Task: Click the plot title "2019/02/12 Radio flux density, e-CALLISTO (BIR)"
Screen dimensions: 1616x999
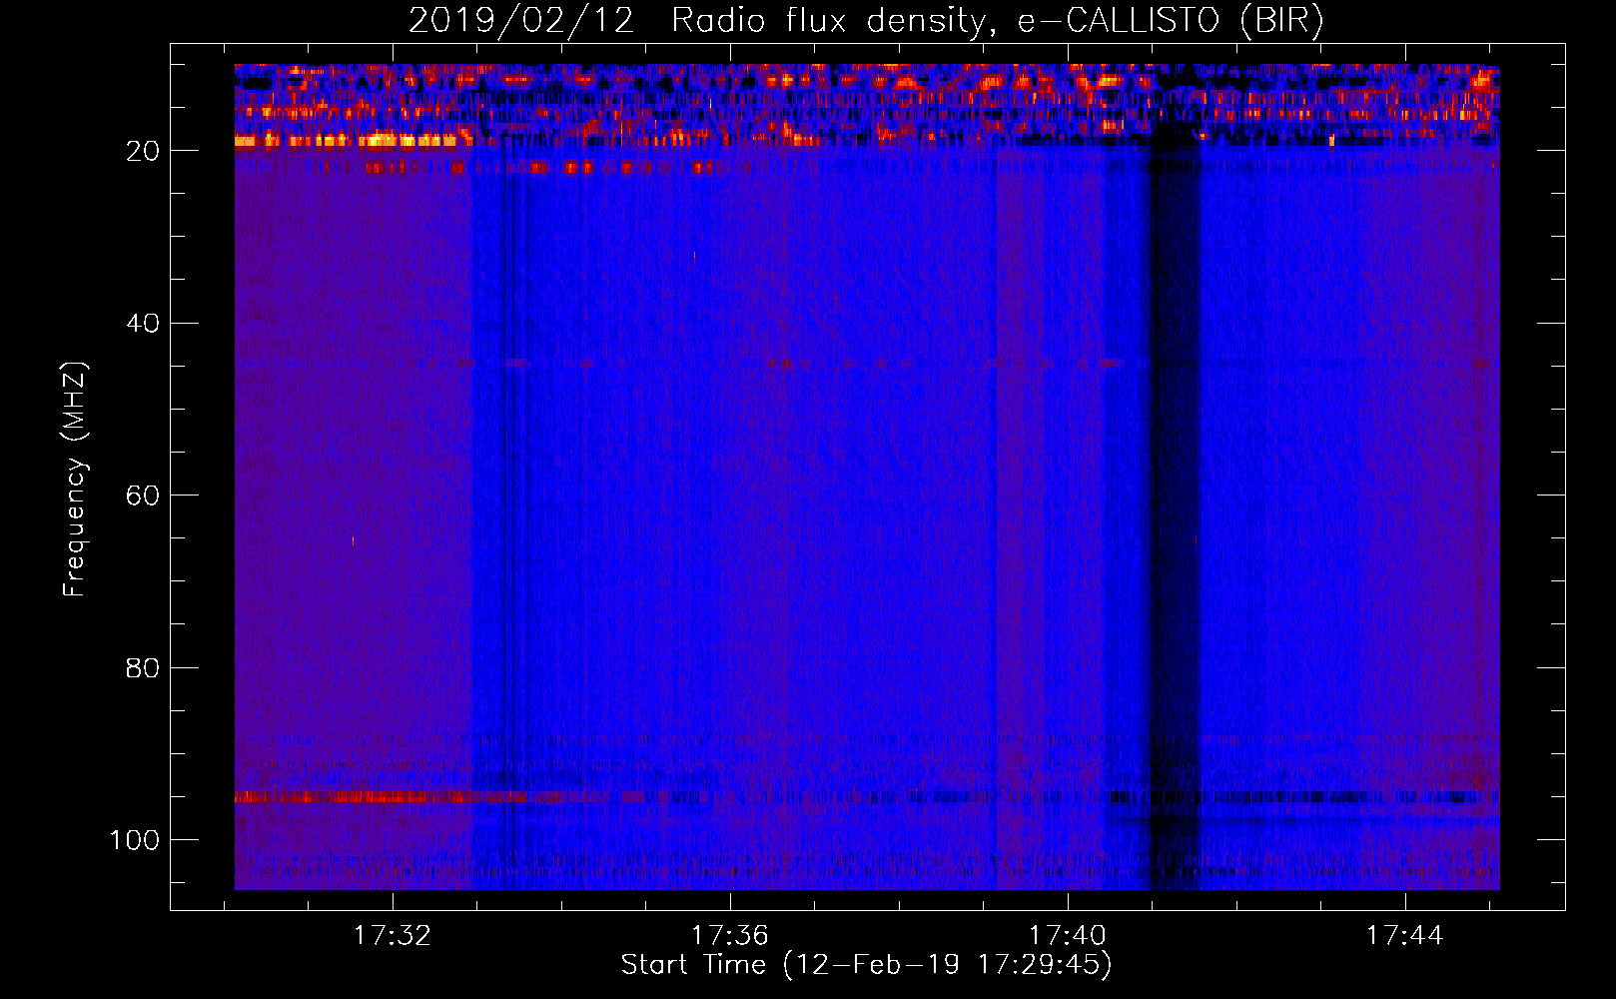Action: coord(866,20)
